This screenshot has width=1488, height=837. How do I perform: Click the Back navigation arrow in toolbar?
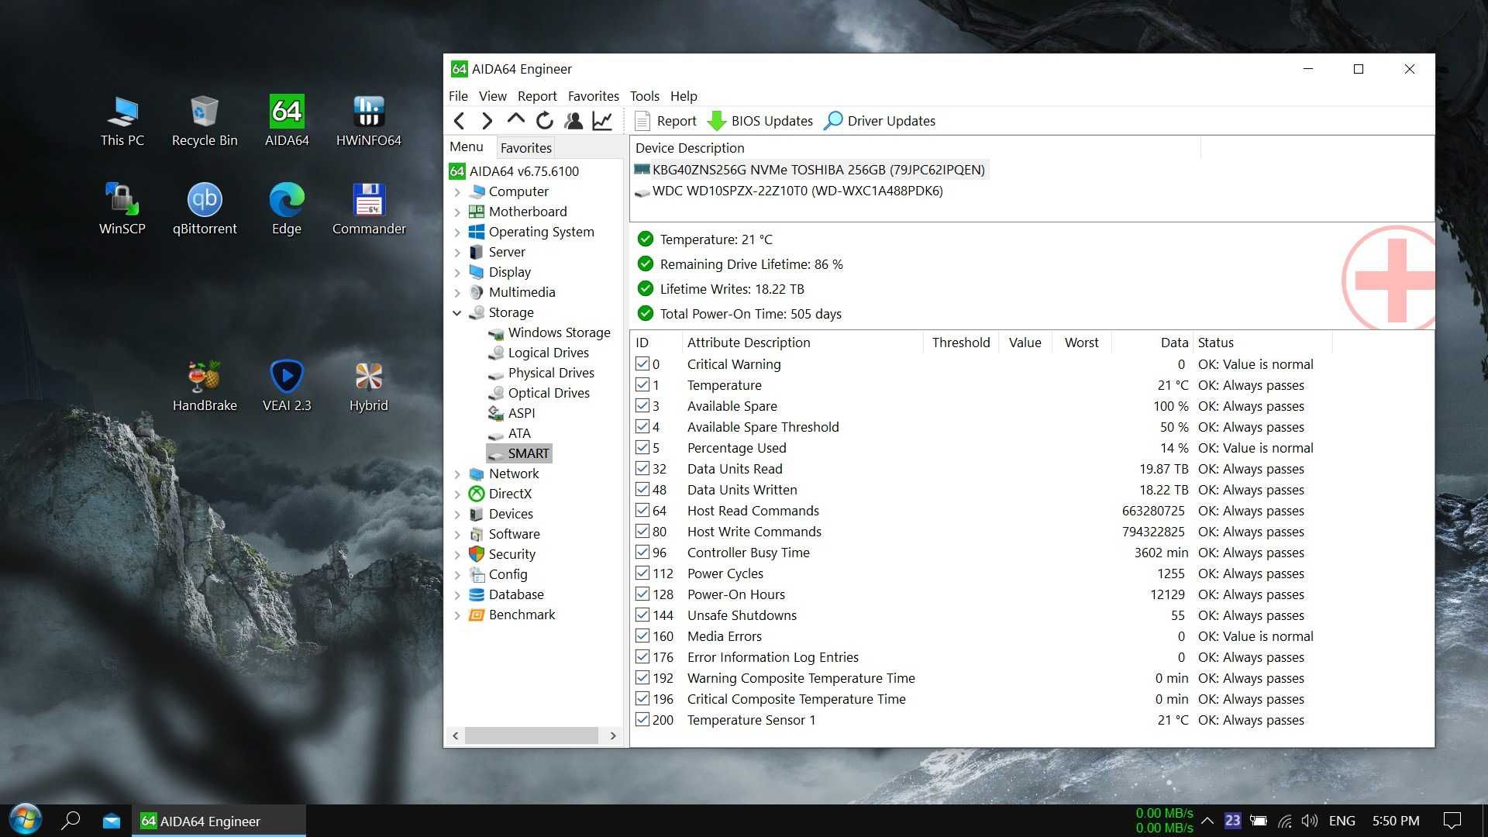[460, 121]
